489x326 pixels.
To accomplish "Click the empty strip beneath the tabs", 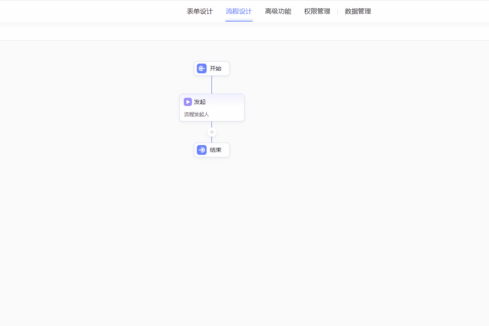I will pos(244,32).
